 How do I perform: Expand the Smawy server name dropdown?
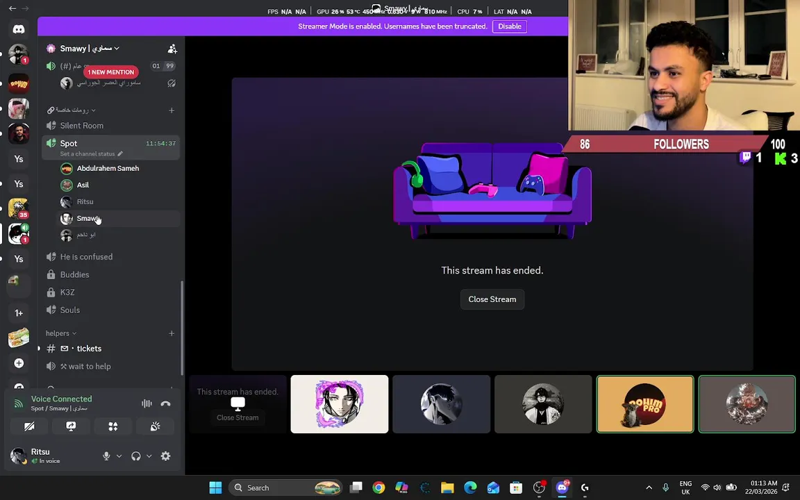[x=90, y=49]
